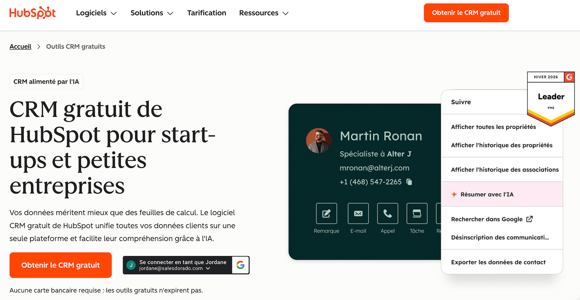Click the Google logo icon
The width and height of the screenshot is (580, 300).
[x=240, y=265]
